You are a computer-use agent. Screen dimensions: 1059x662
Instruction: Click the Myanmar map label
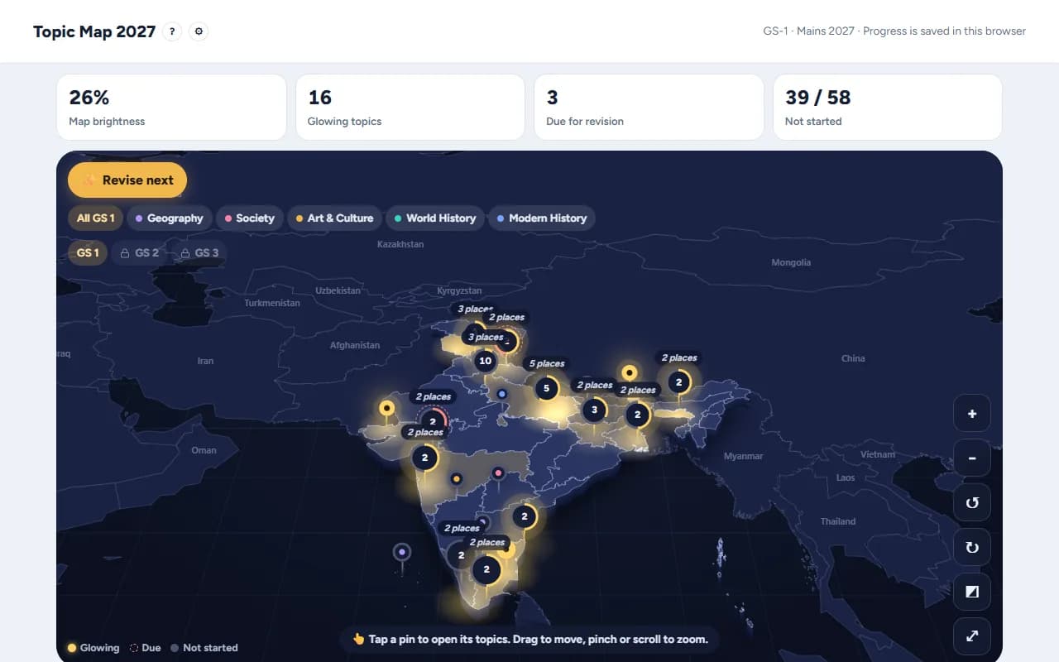(x=744, y=456)
